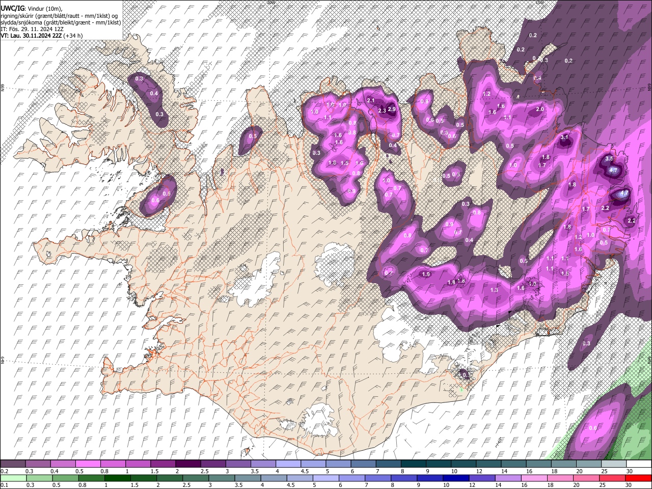Click the 3.5 snowfall peak label
Screen dimensions: 652x489
pyautogui.click(x=609, y=159)
